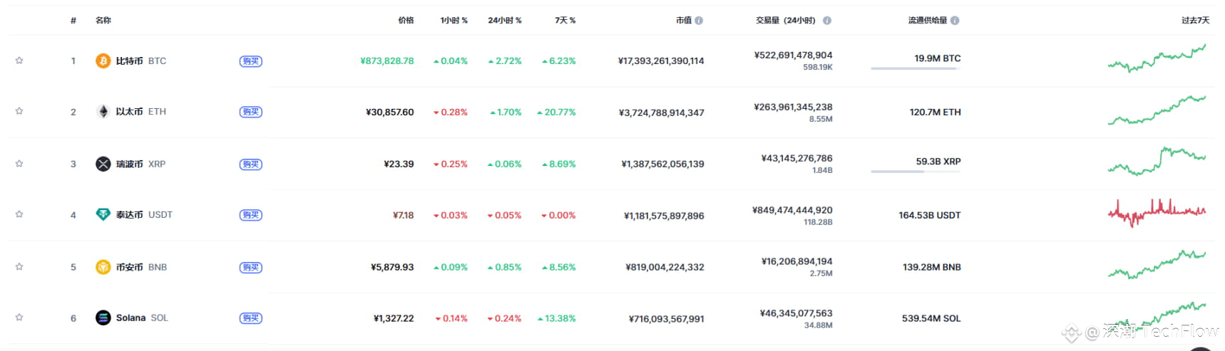1225x351 pixels.
Task: Sort by 24小时 % column header
Action: [504, 21]
